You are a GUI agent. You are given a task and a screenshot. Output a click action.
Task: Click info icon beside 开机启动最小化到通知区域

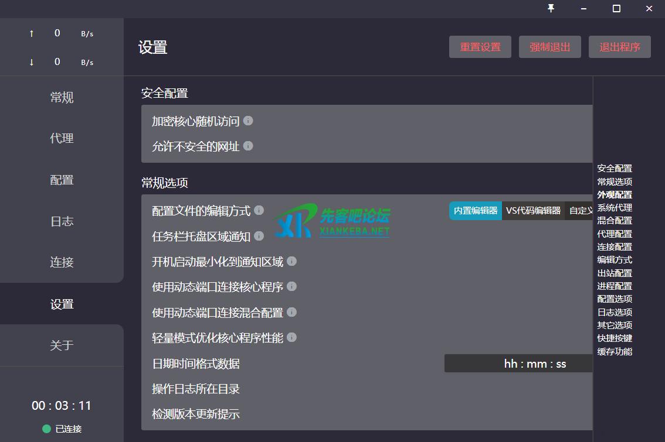point(291,261)
